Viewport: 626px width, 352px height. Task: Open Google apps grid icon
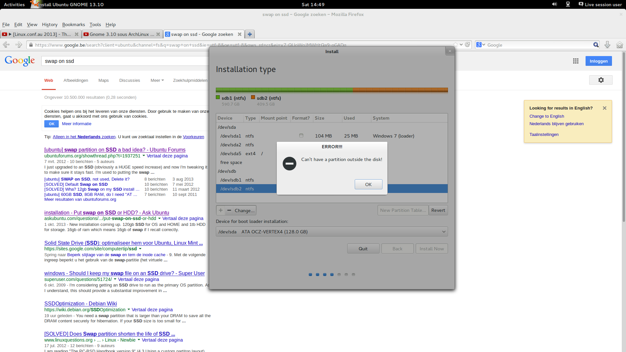(576, 61)
